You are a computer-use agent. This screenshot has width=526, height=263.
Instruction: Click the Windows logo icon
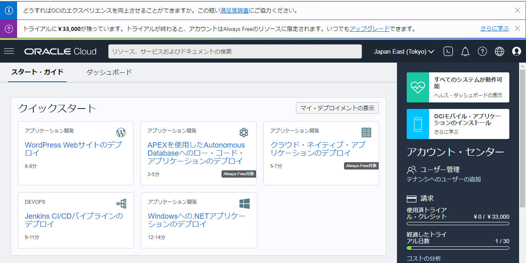pos(244,204)
